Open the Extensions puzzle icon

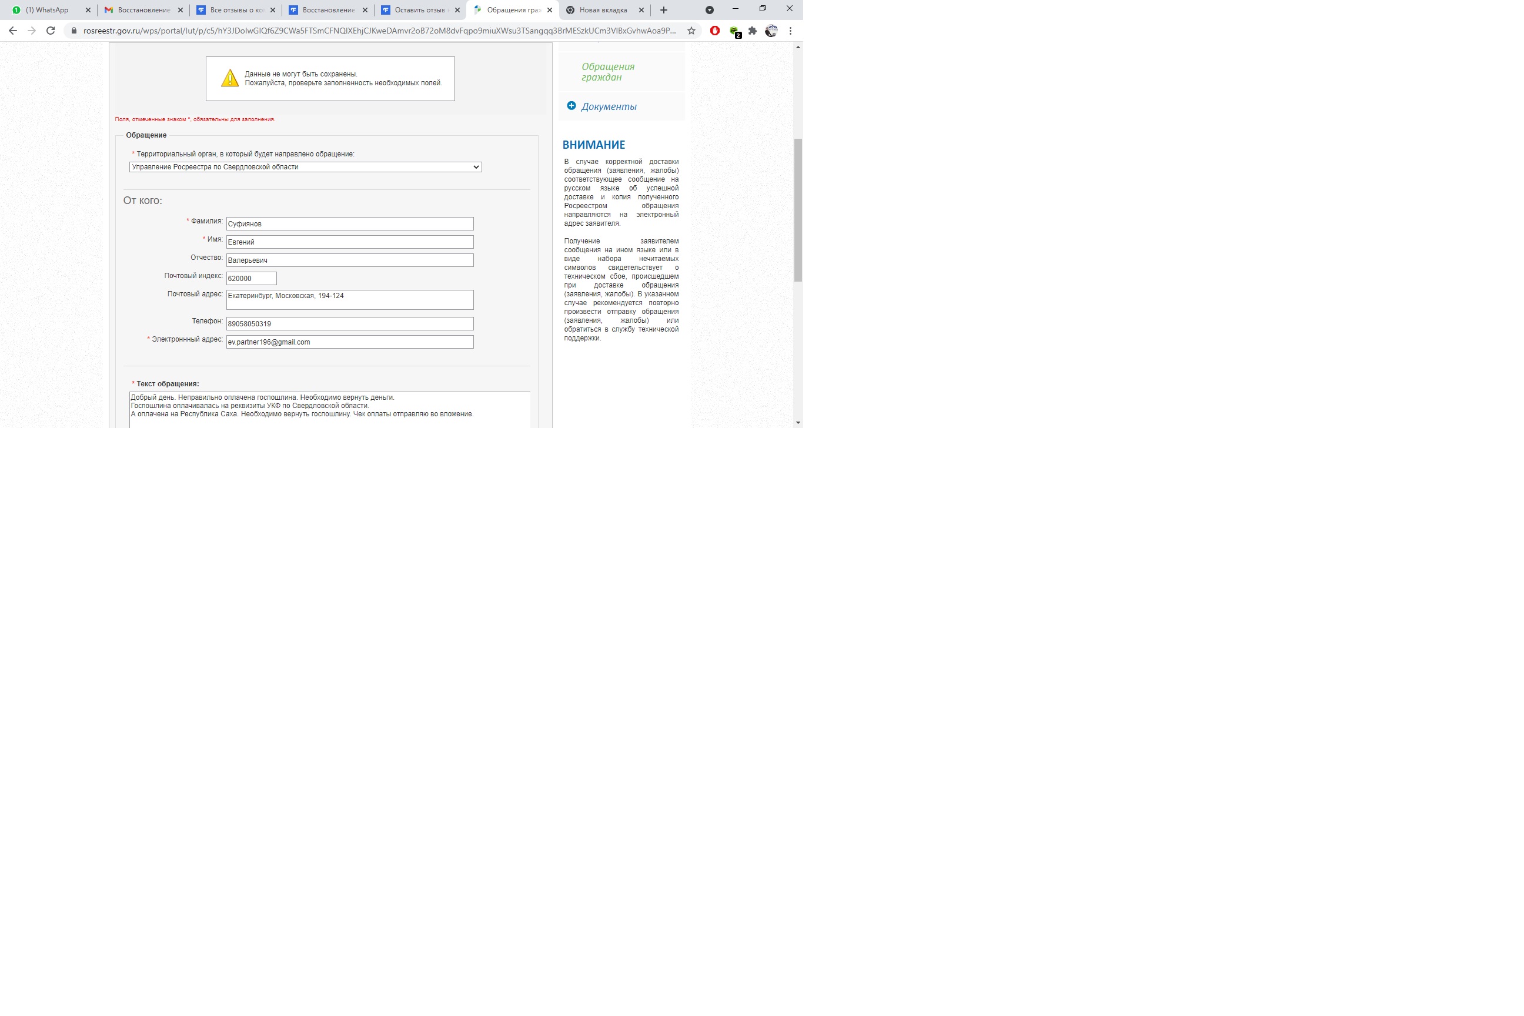click(x=752, y=31)
